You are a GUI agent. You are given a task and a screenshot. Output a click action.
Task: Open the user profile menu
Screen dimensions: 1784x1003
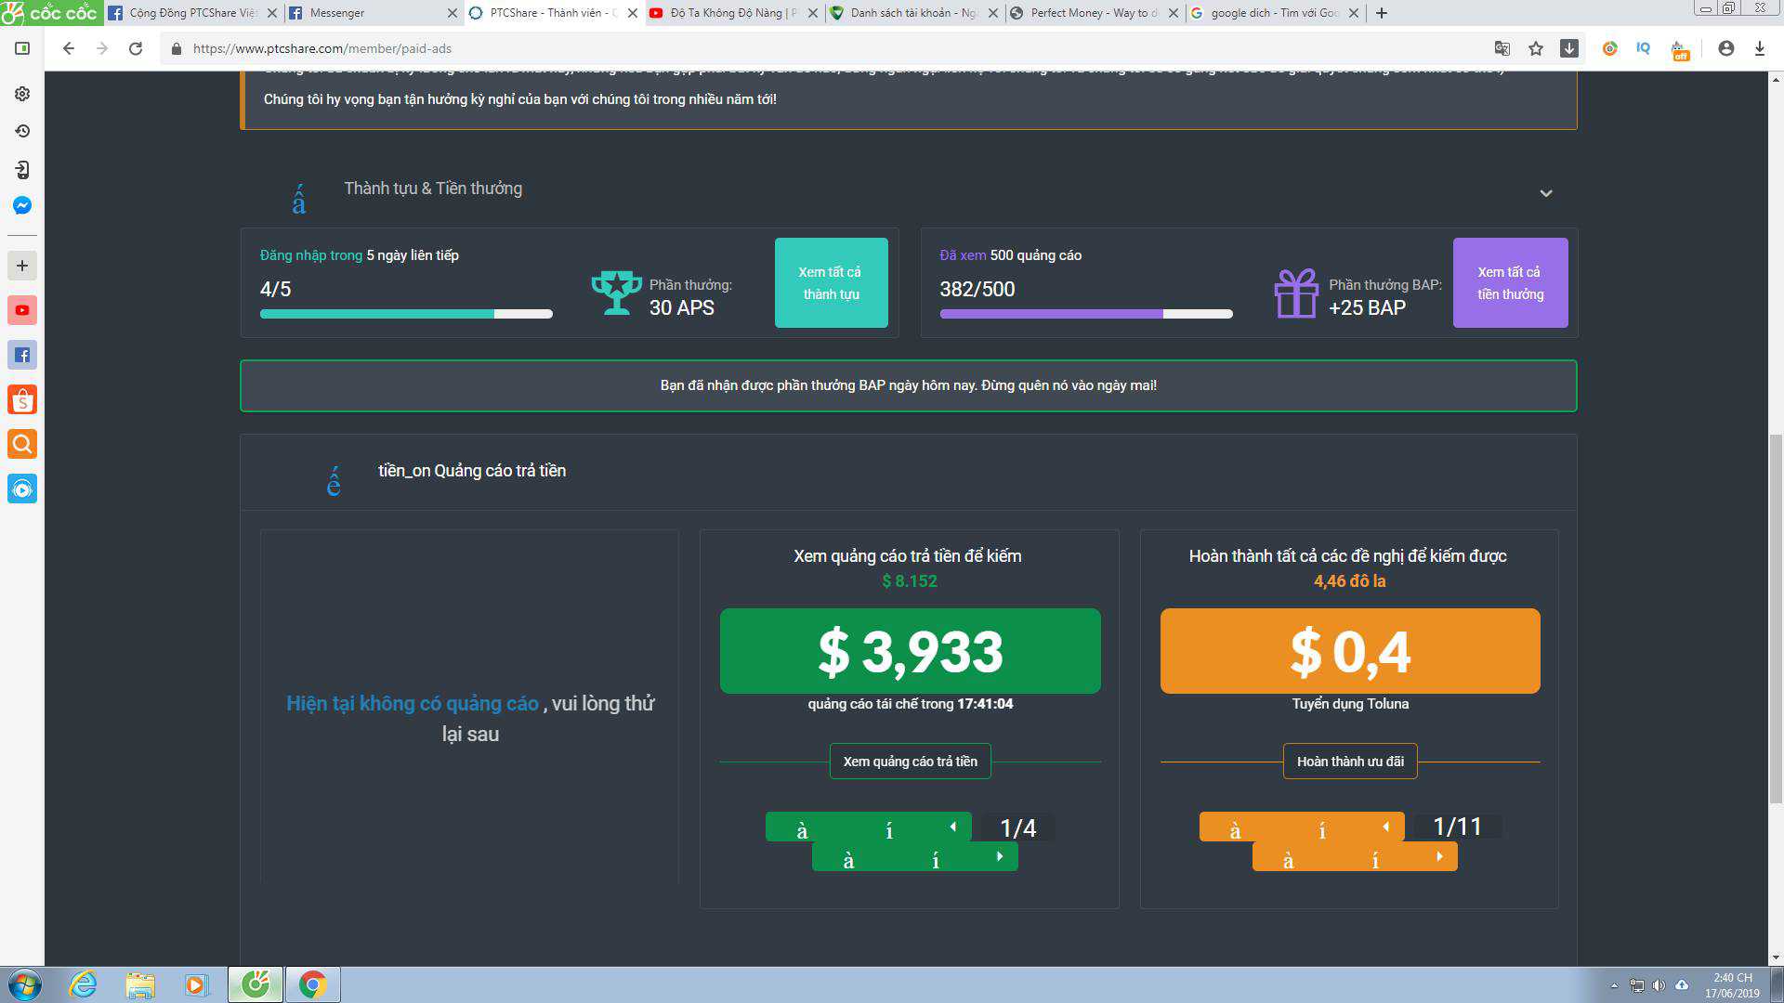(x=1725, y=48)
